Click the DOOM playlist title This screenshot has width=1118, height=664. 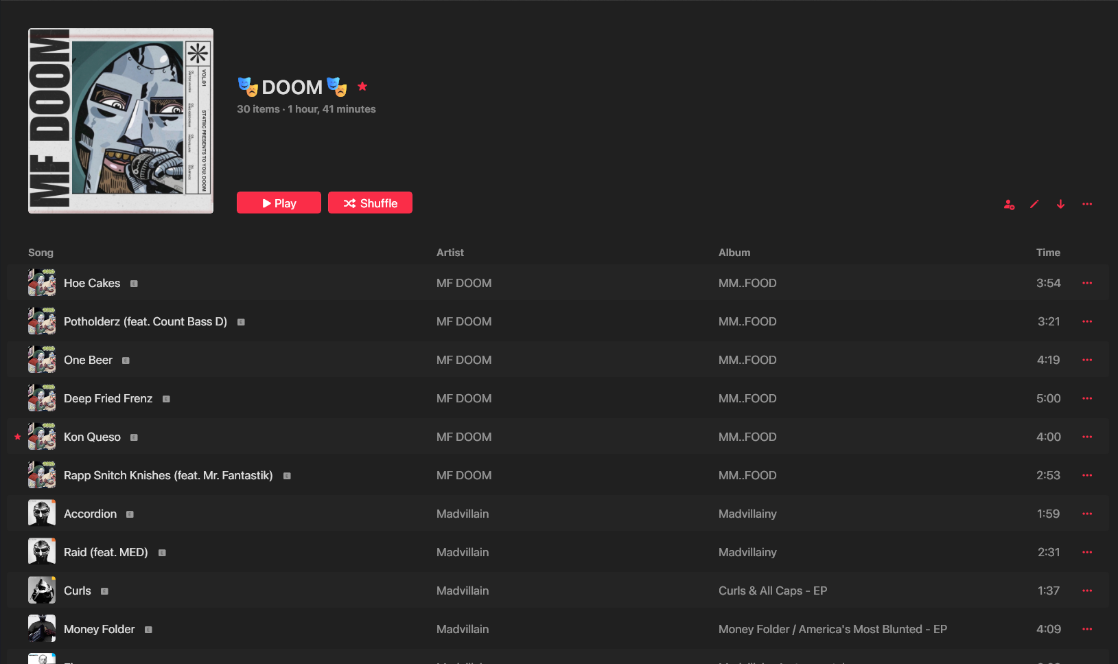click(292, 87)
